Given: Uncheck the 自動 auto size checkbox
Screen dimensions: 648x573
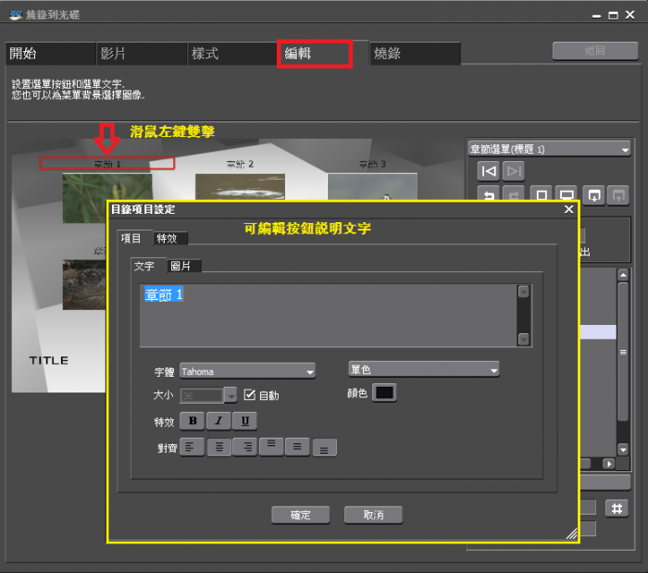Looking at the screenshot, I should pyautogui.click(x=249, y=395).
